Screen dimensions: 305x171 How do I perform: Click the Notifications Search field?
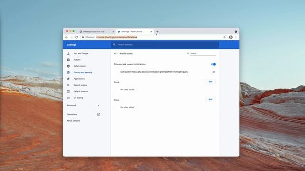[x=203, y=54]
